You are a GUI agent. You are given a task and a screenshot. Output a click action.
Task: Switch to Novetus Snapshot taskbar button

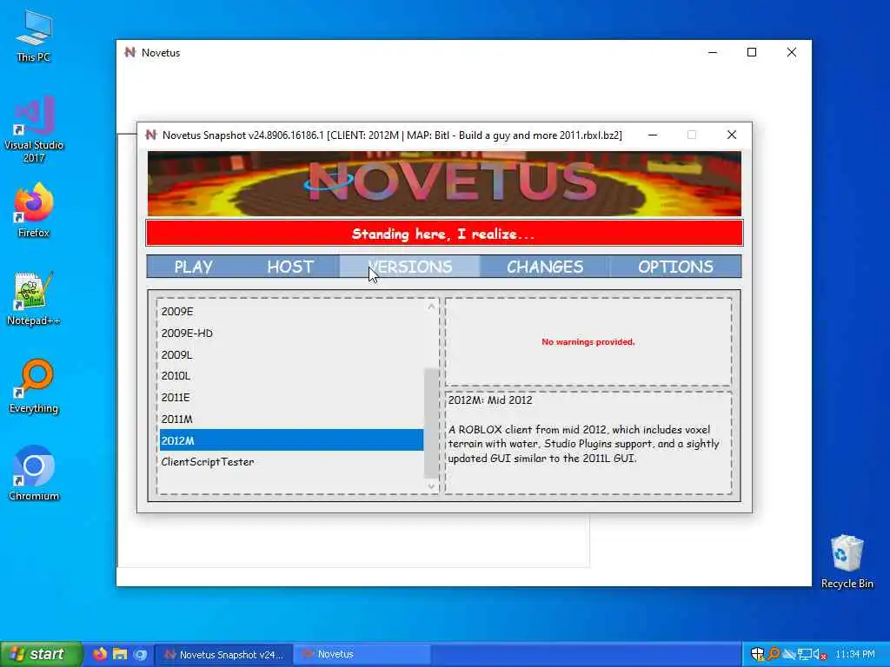224,655
